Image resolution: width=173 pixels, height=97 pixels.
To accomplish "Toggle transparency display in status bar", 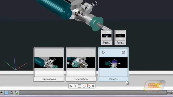I will (x=6, y=93).
